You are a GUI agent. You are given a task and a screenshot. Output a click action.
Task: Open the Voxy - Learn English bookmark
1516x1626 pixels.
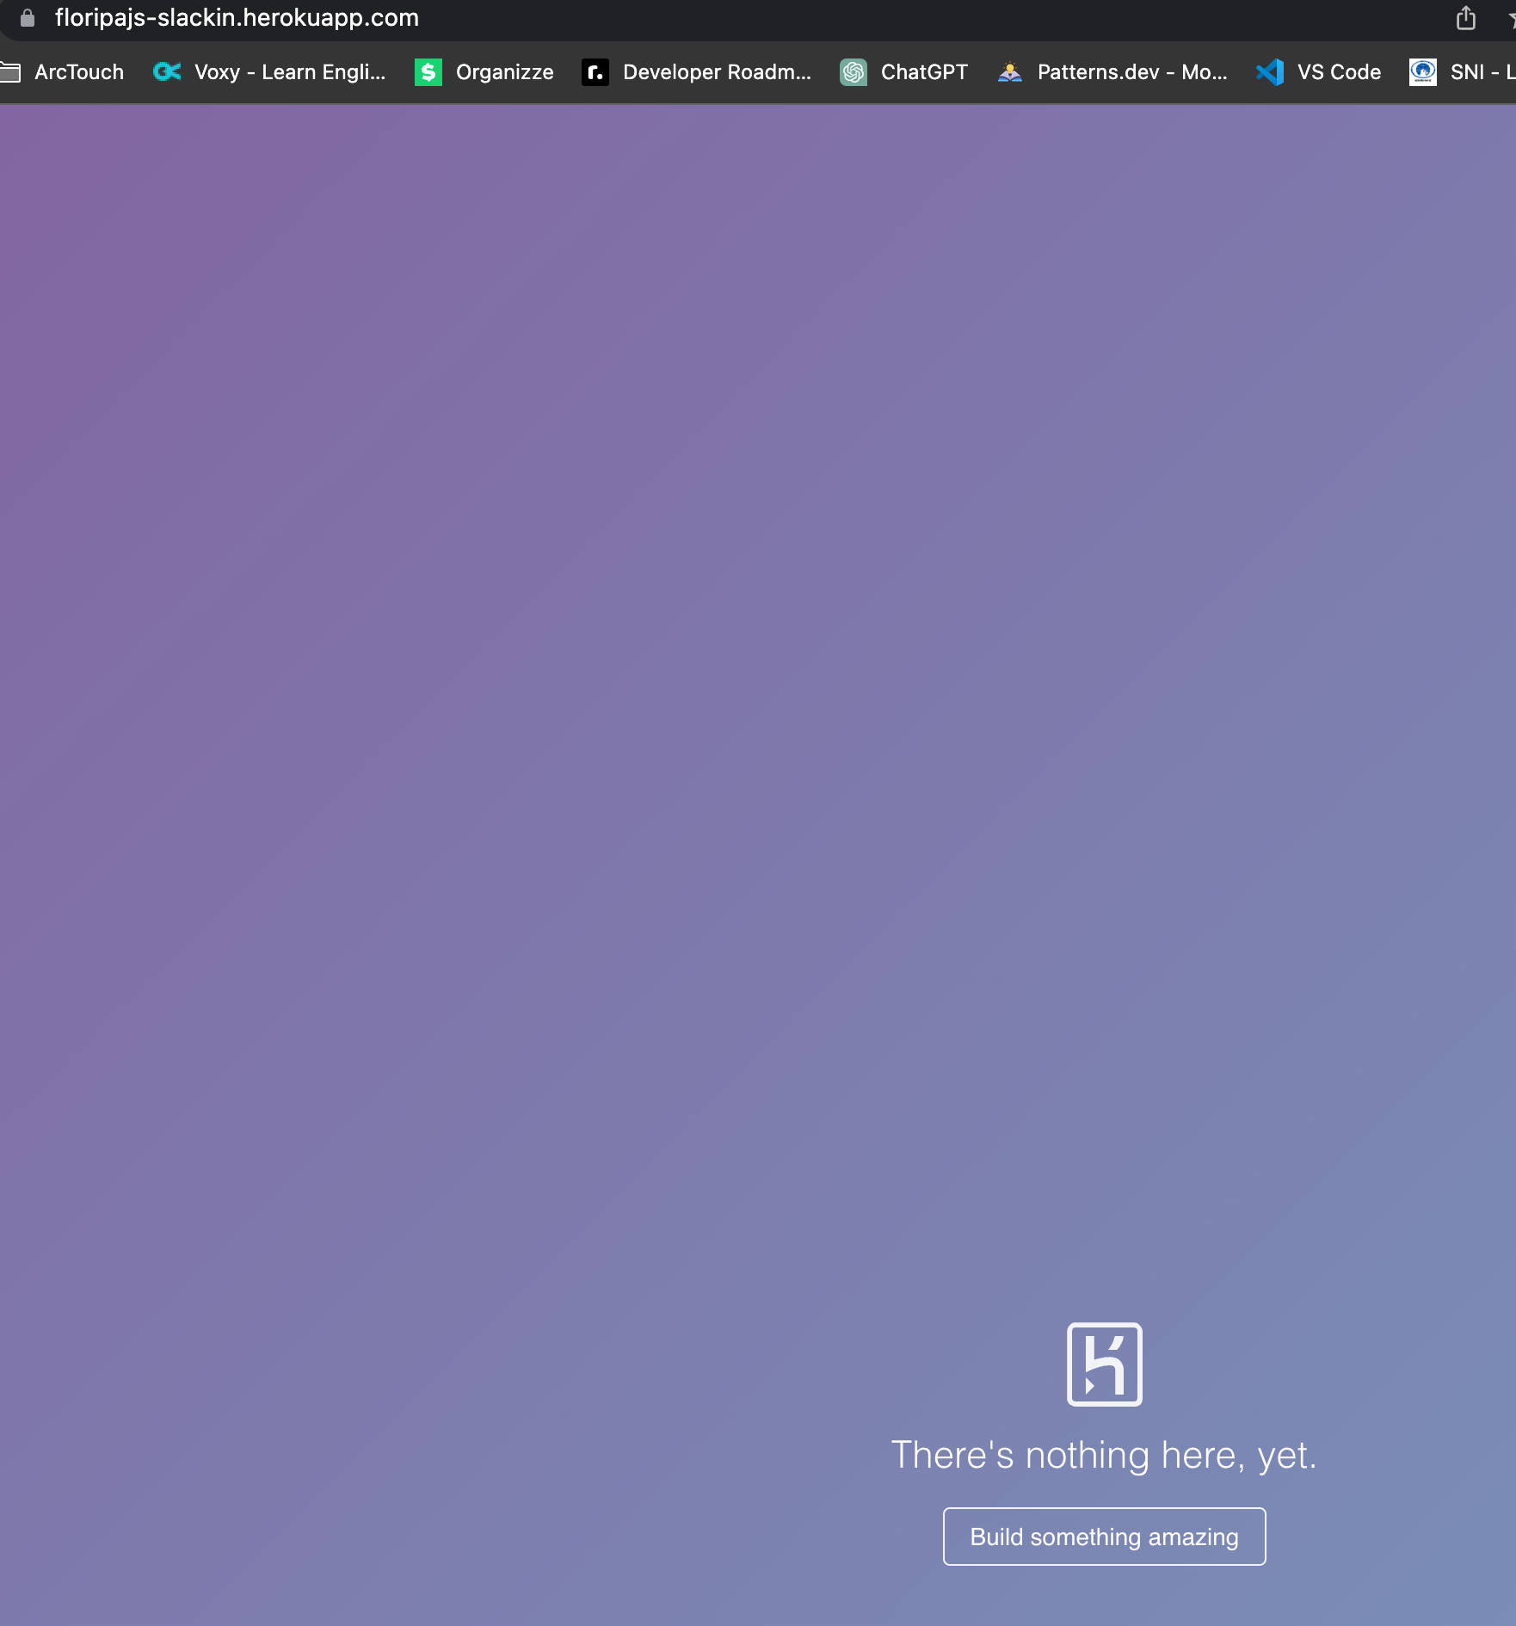(269, 72)
